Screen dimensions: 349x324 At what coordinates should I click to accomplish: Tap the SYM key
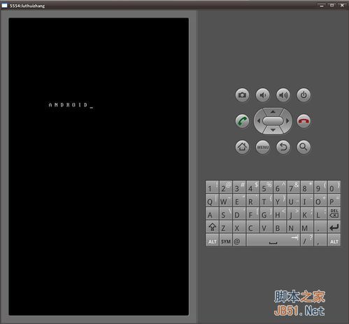click(x=226, y=240)
